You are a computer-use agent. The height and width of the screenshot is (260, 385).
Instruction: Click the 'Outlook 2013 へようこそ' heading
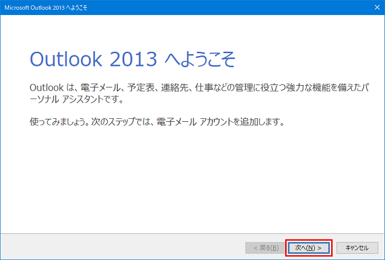click(x=133, y=59)
